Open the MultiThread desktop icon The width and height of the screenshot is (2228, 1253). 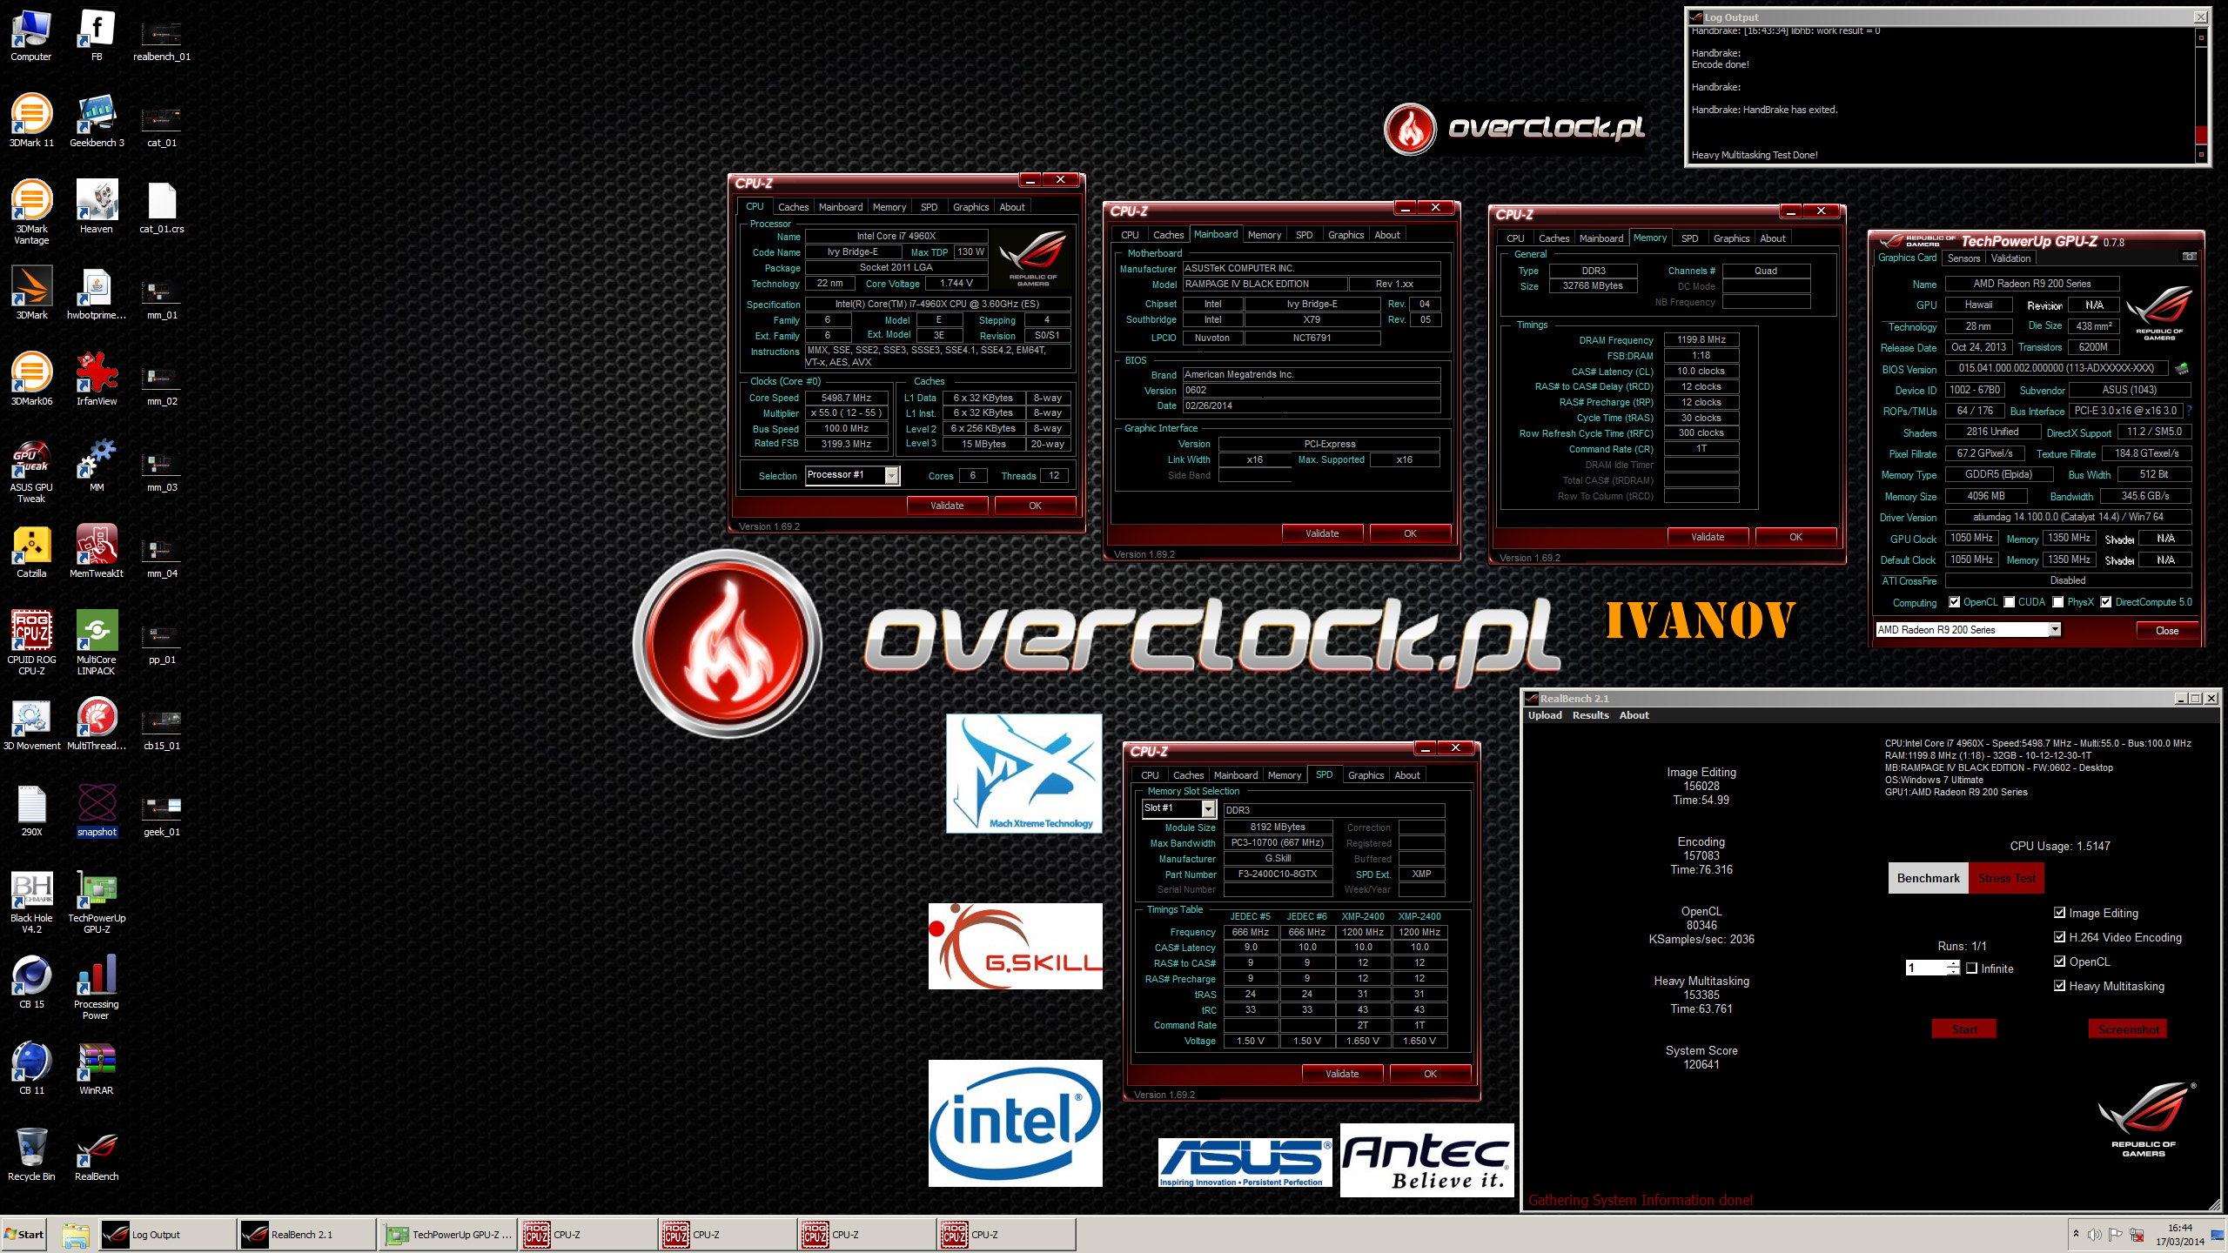pos(97,723)
